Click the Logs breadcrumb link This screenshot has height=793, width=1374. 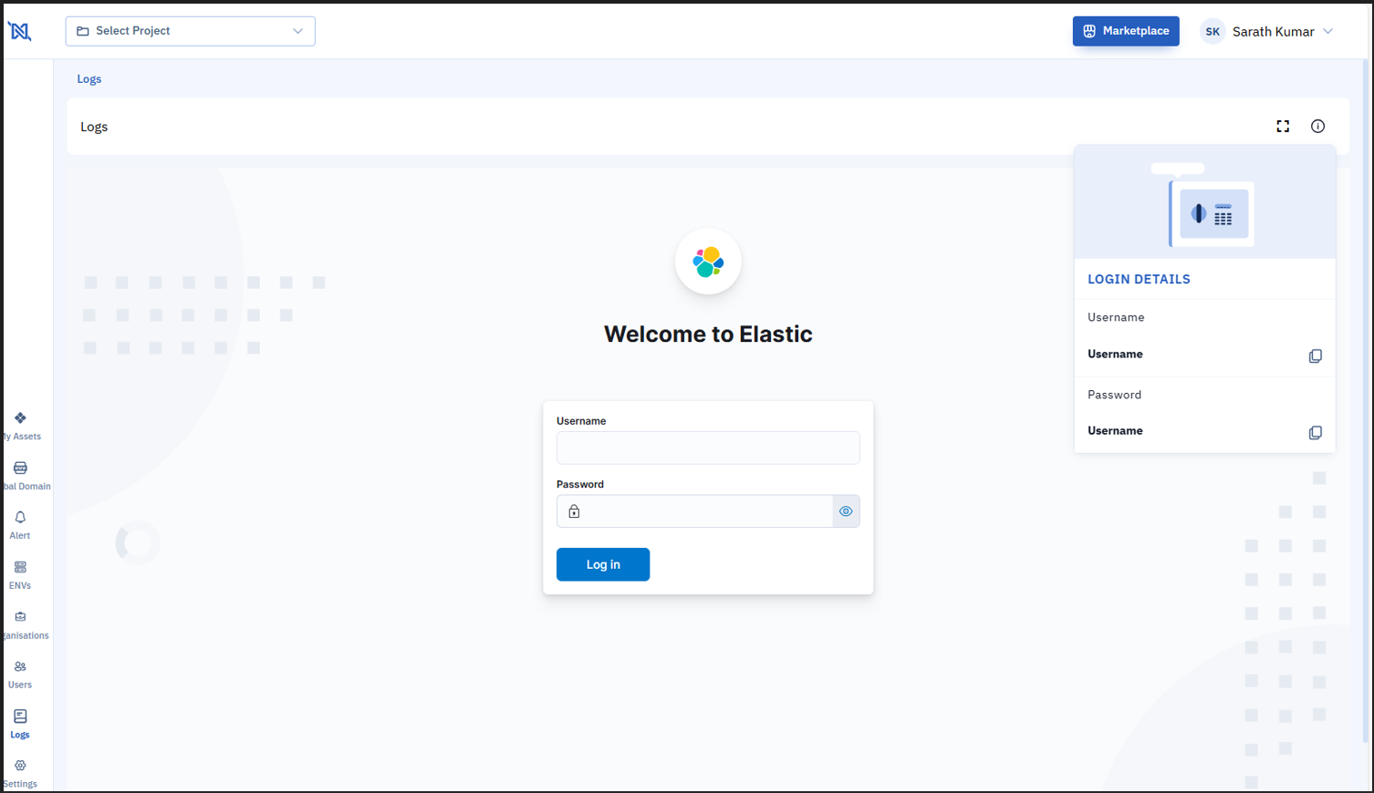(89, 79)
